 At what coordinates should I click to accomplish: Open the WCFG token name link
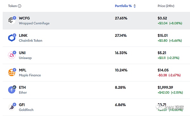[24, 18]
